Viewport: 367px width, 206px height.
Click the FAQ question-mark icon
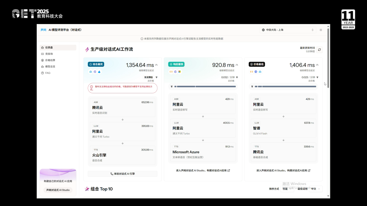tap(42, 73)
